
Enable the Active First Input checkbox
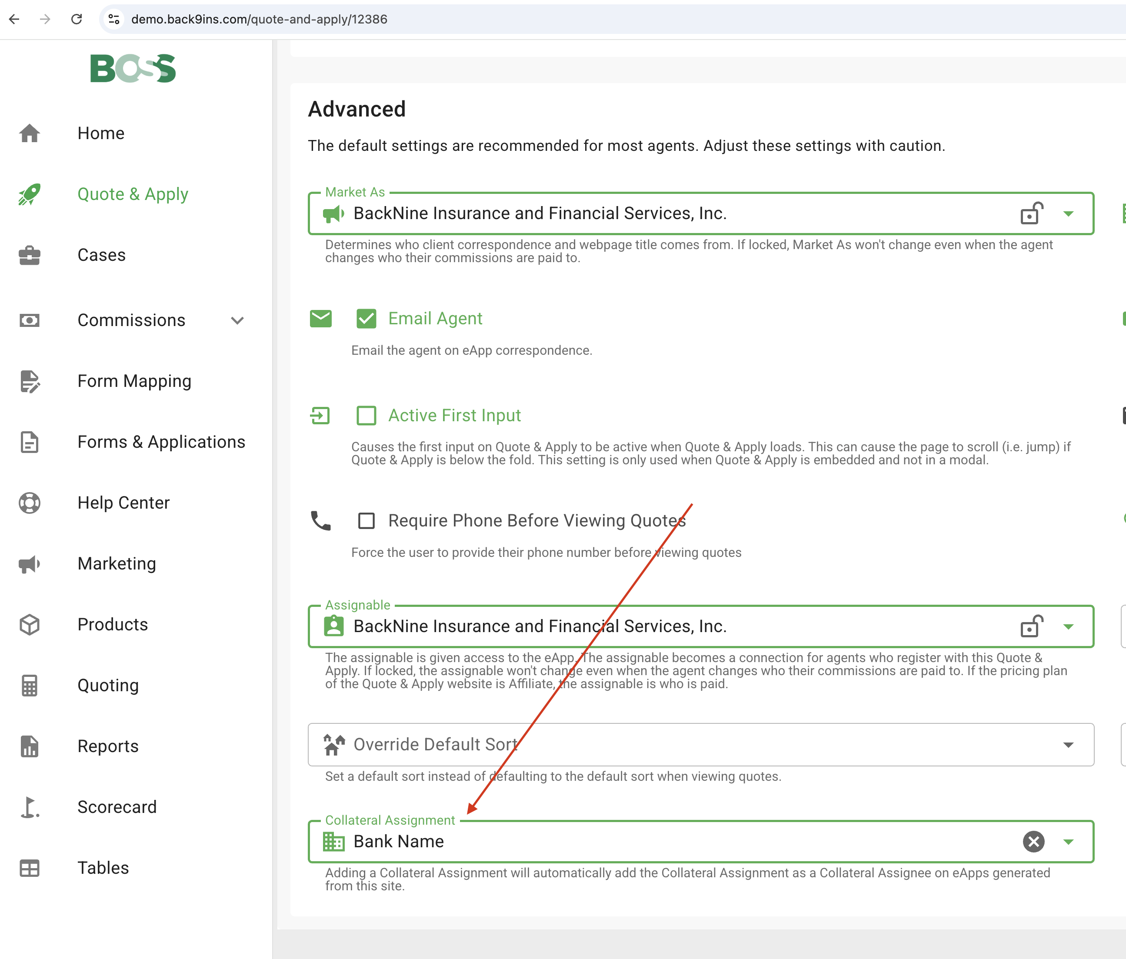pyautogui.click(x=366, y=416)
